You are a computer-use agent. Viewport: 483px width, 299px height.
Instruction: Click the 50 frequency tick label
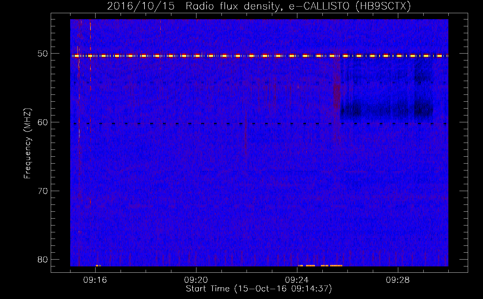pyautogui.click(x=43, y=54)
